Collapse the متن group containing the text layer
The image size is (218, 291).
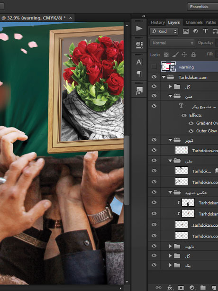click(x=170, y=96)
